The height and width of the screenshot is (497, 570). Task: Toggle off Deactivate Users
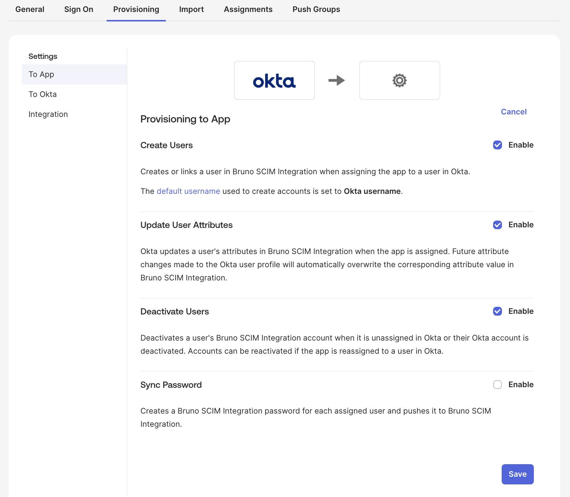497,311
